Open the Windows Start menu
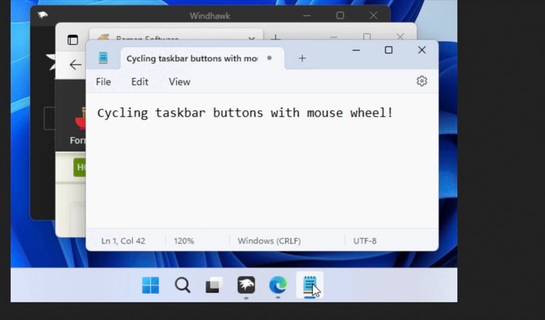The image size is (545, 320). click(151, 285)
